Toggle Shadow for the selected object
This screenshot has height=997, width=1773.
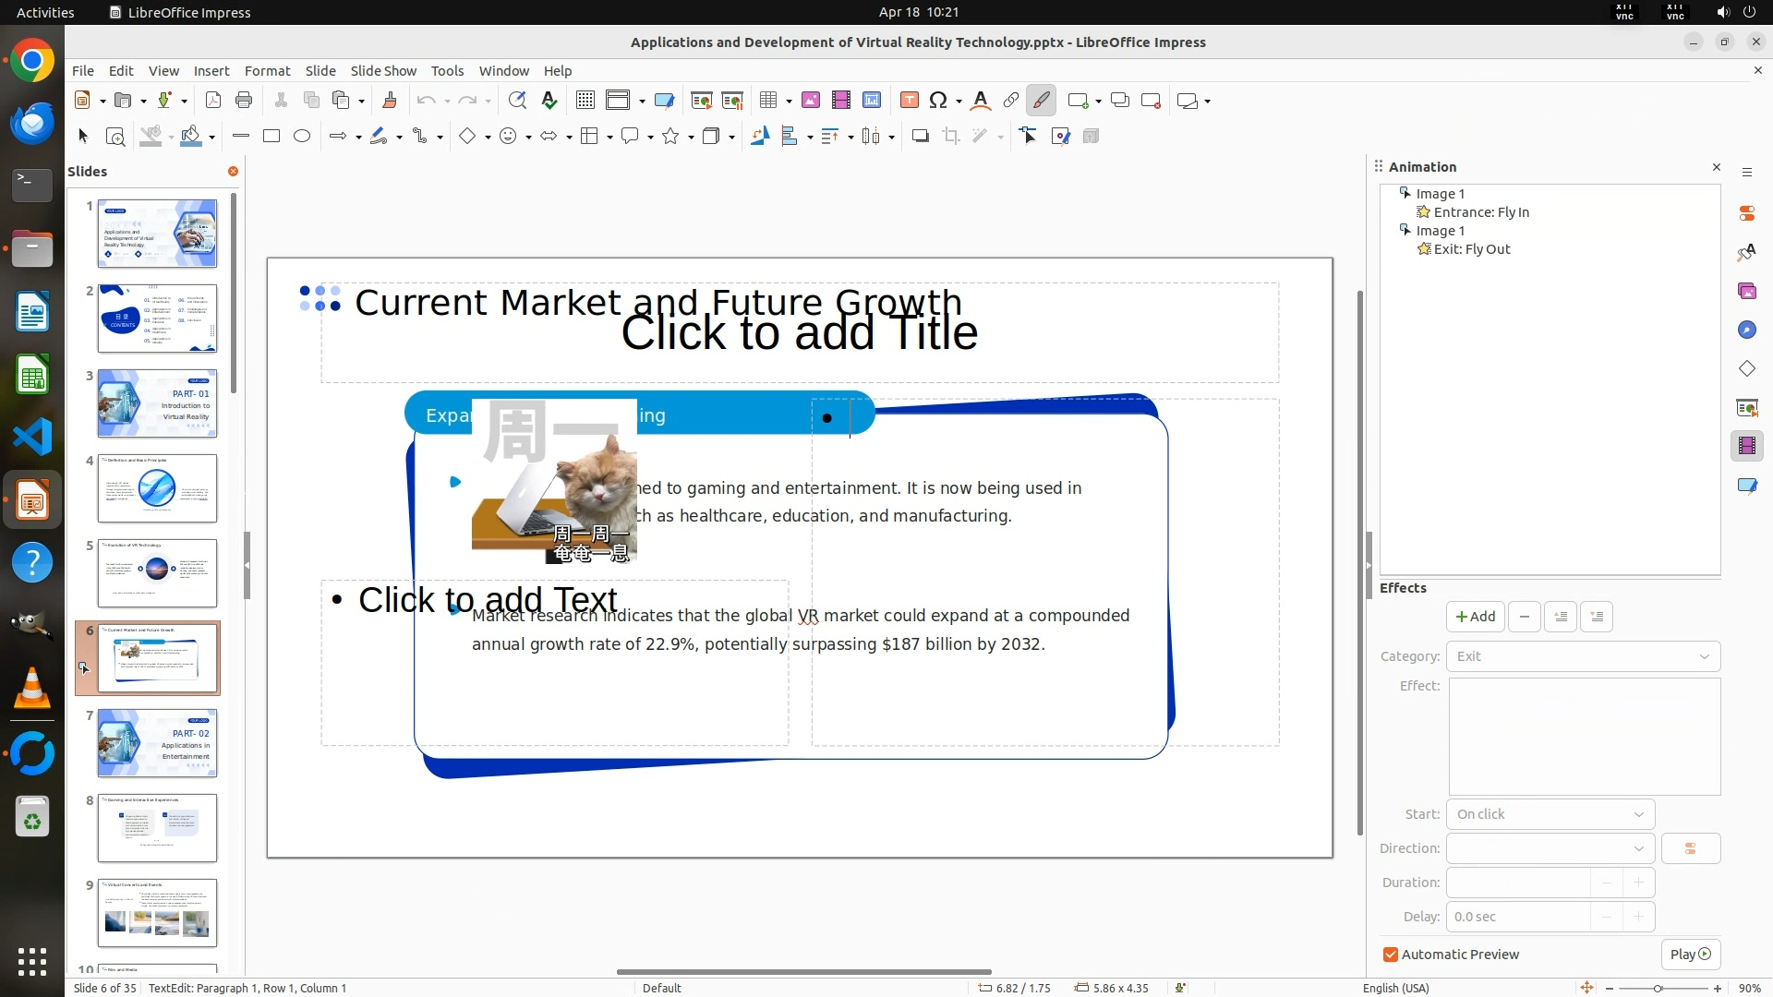point(920,137)
